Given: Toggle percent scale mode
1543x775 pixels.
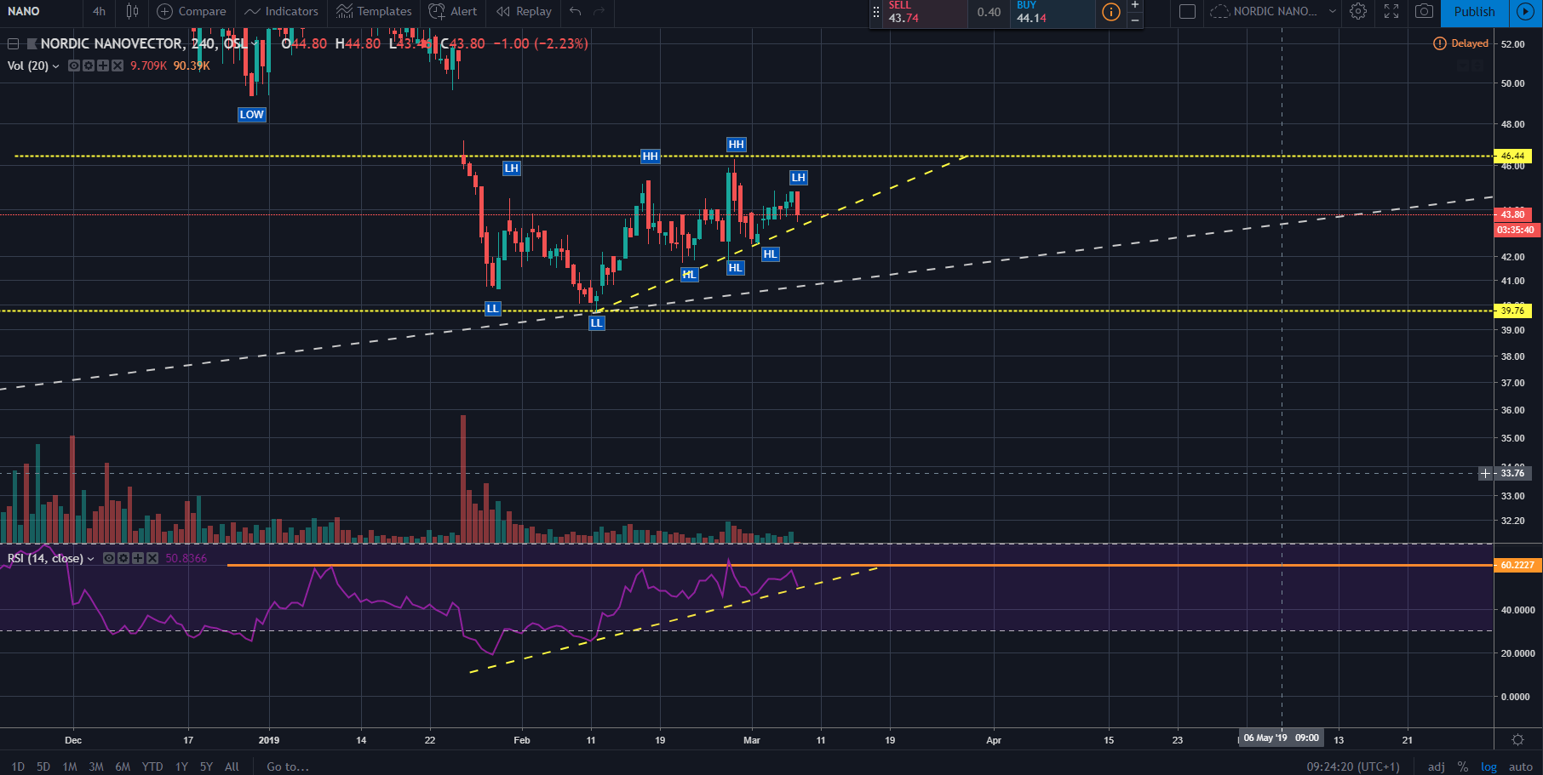Looking at the screenshot, I should 1463,766.
